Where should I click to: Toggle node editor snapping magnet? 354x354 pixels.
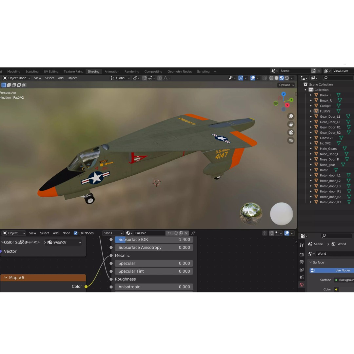(271, 233)
